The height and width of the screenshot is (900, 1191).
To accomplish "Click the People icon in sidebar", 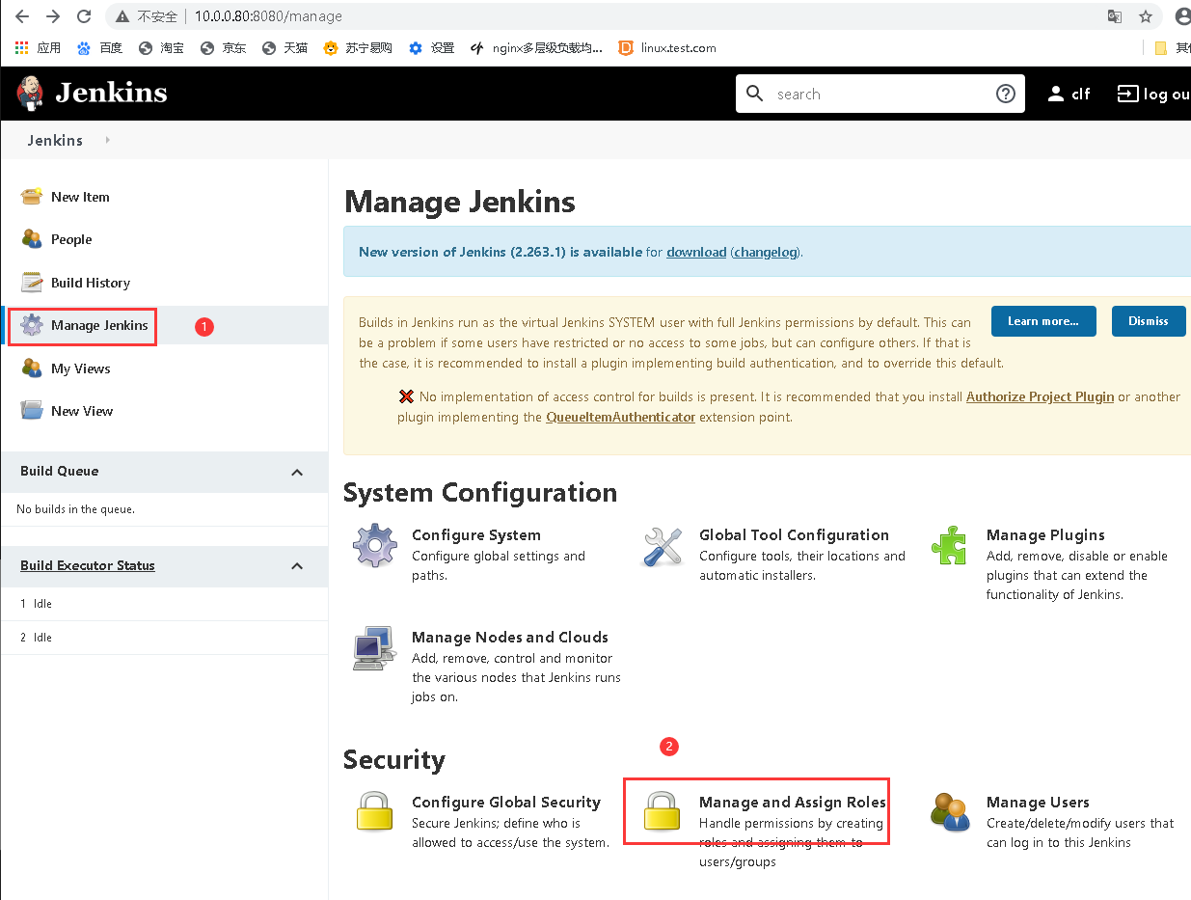I will (x=32, y=239).
